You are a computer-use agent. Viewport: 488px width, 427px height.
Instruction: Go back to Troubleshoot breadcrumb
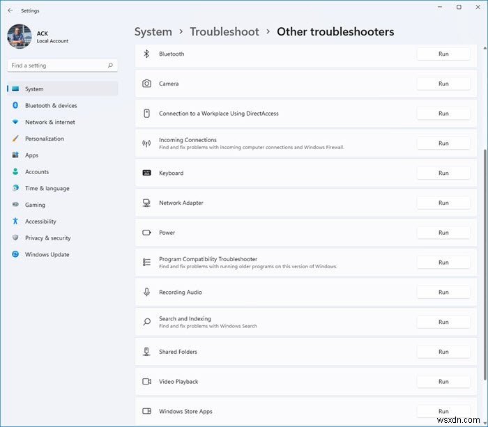(x=224, y=32)
